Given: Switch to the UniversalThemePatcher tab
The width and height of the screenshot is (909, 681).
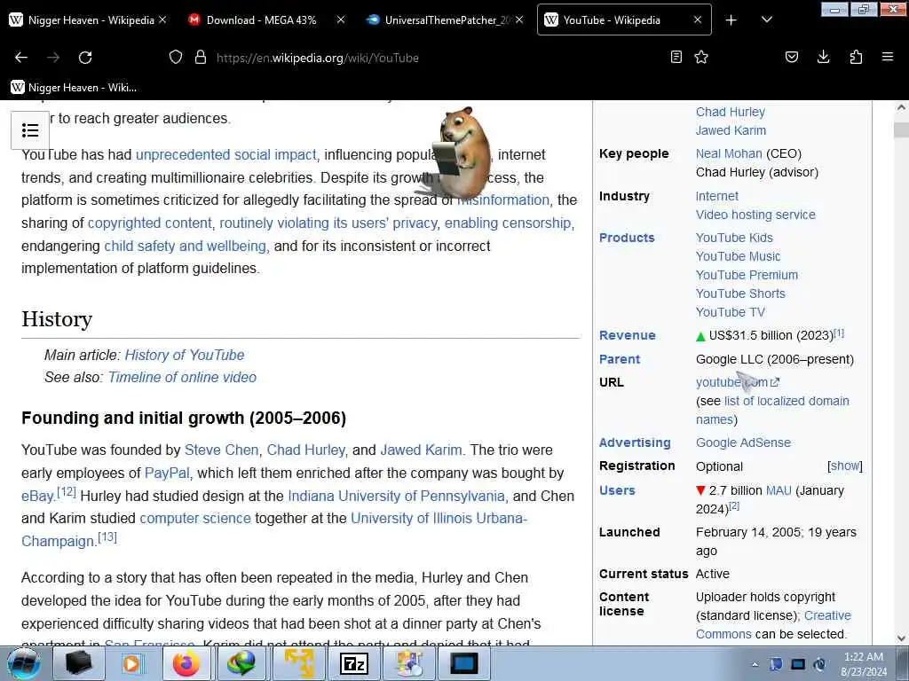Looking at the screenshot, I should pos(447,20).
